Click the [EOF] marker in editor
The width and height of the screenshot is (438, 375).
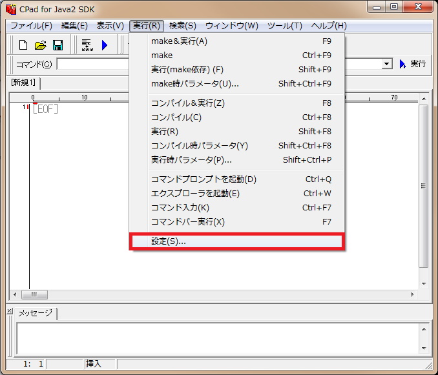[45, 109]
